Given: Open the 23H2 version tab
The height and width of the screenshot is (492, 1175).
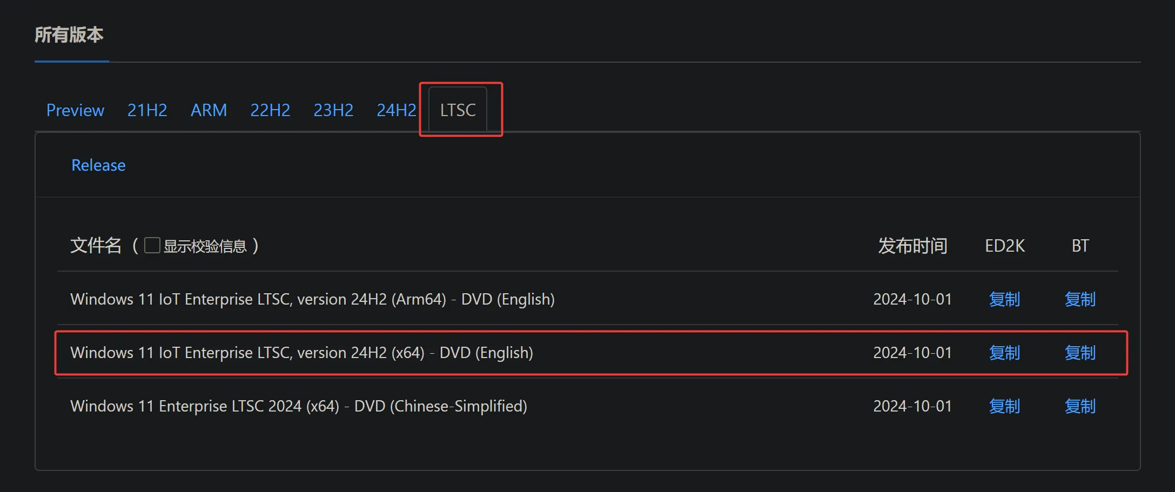Looking at the screenshot, I should point(333,110).
